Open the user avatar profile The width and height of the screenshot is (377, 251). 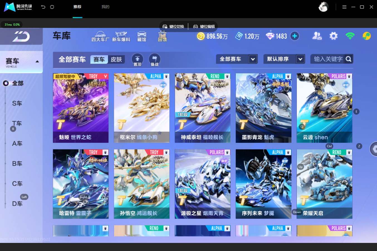pos(323,7)
